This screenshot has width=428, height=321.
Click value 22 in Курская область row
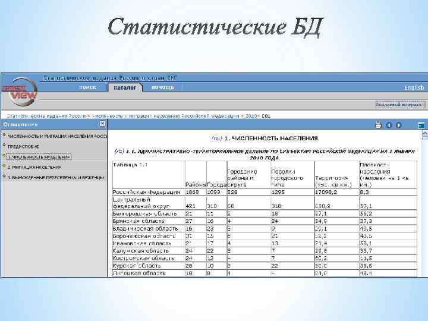(275, 266)
